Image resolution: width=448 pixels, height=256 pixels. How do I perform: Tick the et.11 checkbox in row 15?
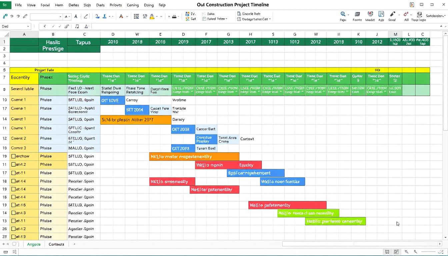(13, 221)
